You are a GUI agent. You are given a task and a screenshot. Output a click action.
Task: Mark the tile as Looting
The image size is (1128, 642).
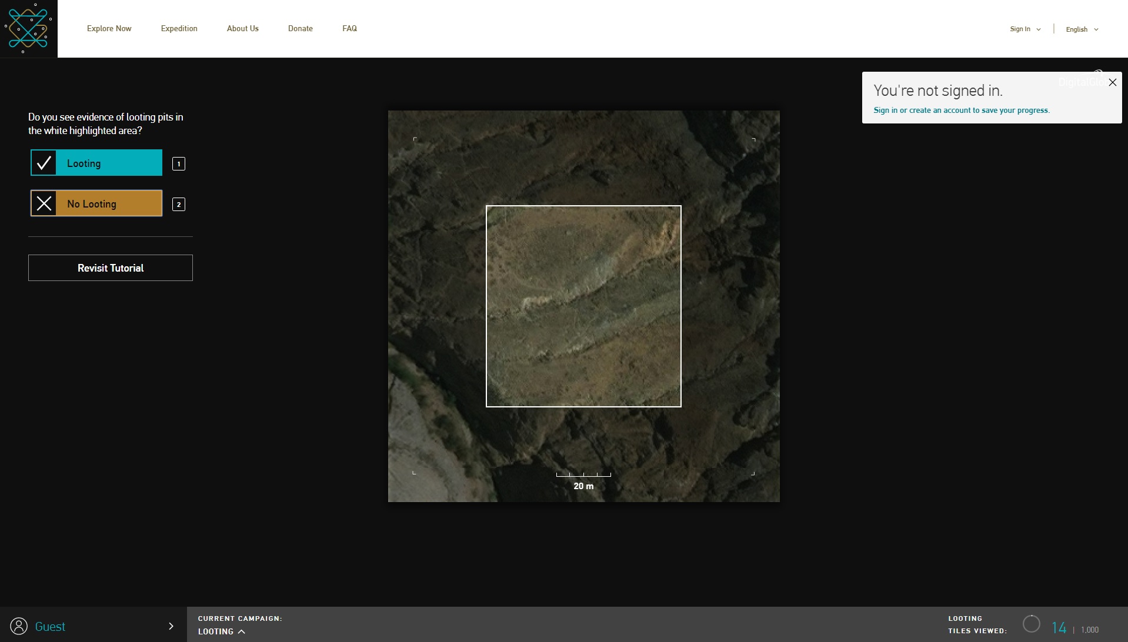point(96,163)
